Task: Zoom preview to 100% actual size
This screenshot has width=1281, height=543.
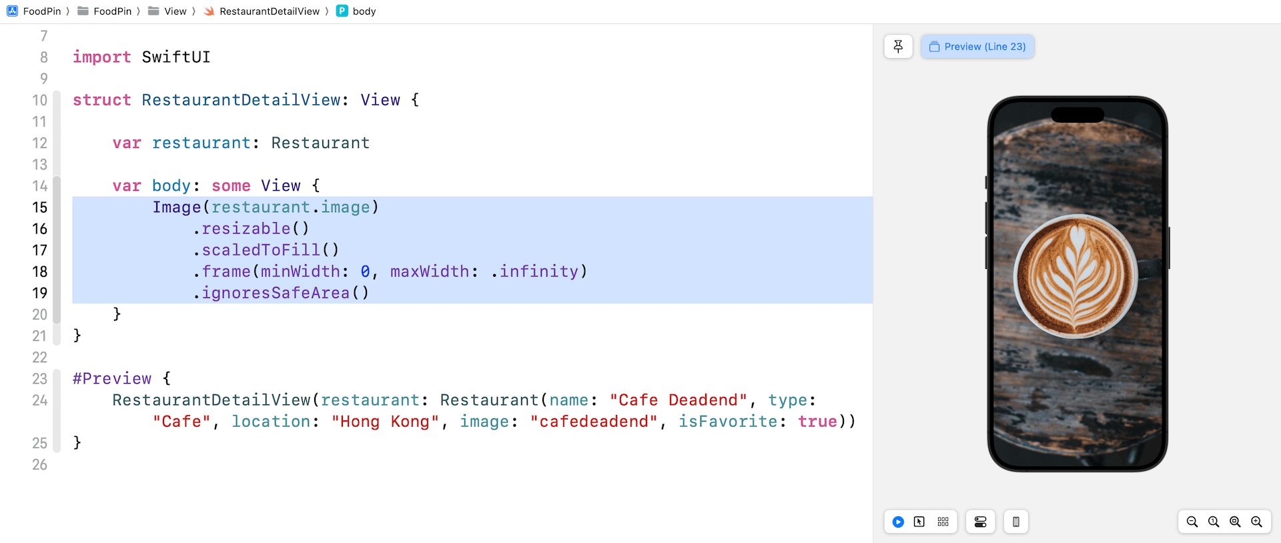Action: pyautogui.click(x=1214, y=522)
